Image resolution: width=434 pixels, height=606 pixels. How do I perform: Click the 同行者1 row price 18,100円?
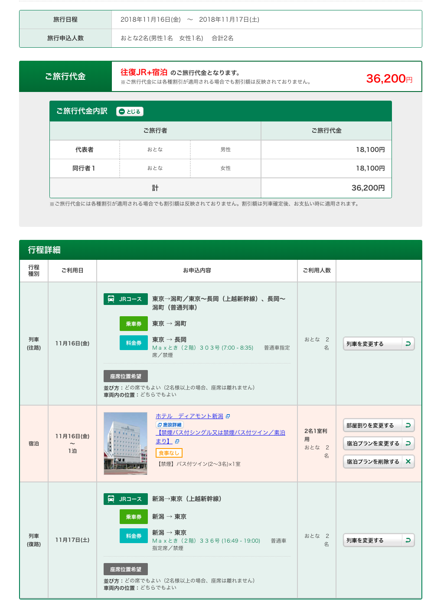coord(370,168)
